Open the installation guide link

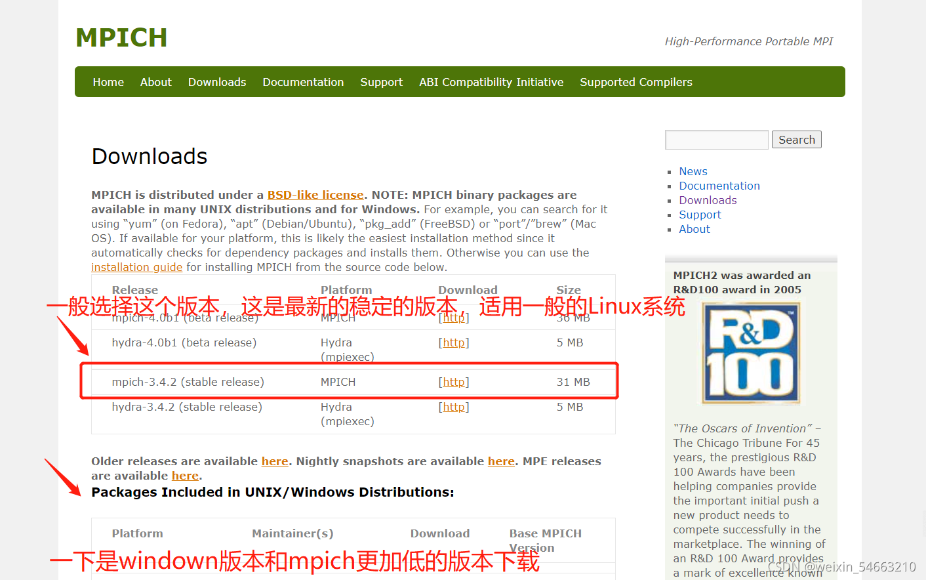point(136,267)
